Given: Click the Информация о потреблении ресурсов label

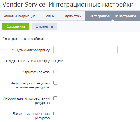Looking at the screenshot, I should point(26,100).
